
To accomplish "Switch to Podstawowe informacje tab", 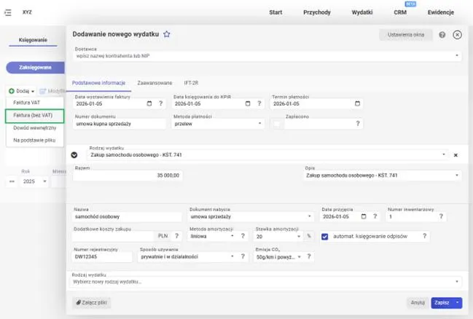I will [x=98, y=83].
